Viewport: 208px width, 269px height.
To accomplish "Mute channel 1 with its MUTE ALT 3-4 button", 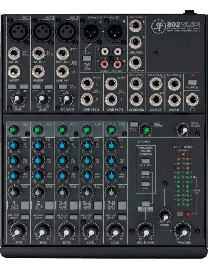I will 25,205.
